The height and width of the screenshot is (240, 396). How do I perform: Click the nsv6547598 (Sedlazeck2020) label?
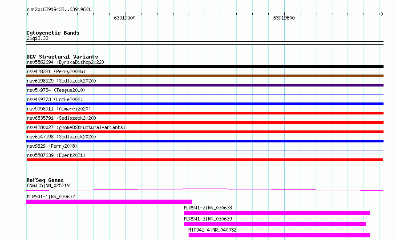61,137
